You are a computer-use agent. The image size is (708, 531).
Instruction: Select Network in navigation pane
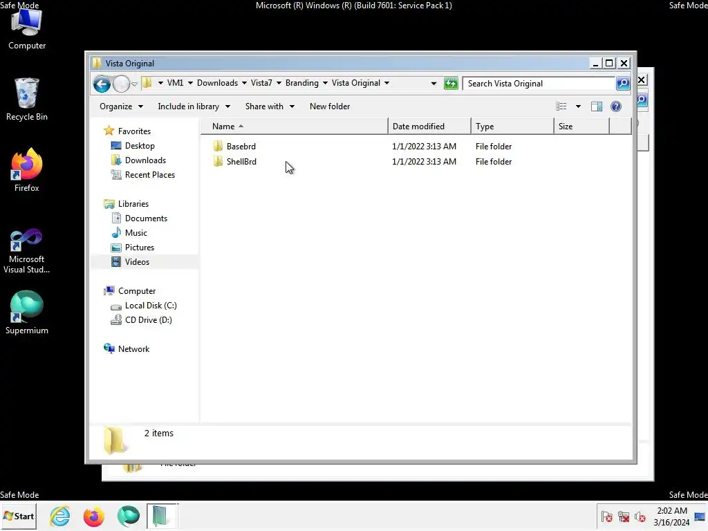(x=133, y=349)
